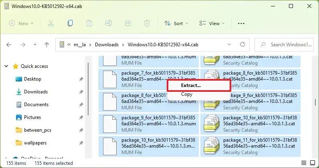Click the Rename icon in toolbar
319x168 pixels.
(109, 23)
